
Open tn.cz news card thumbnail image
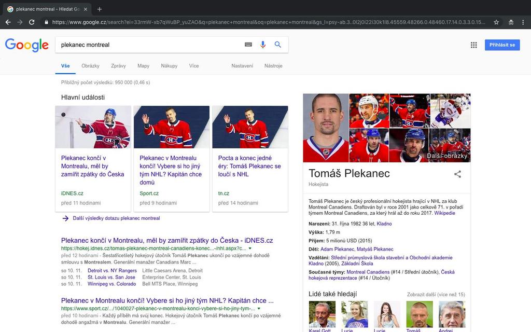tap(250, 127)
